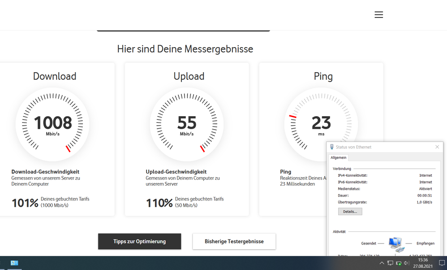Click the IPv6-Konnektivität label
Image resolution: width=447 pixels, height=270 pixels.
tap(352, 182)
